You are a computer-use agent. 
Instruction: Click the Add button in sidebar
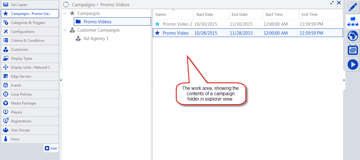pyautogui.click(x=51, y=148)
